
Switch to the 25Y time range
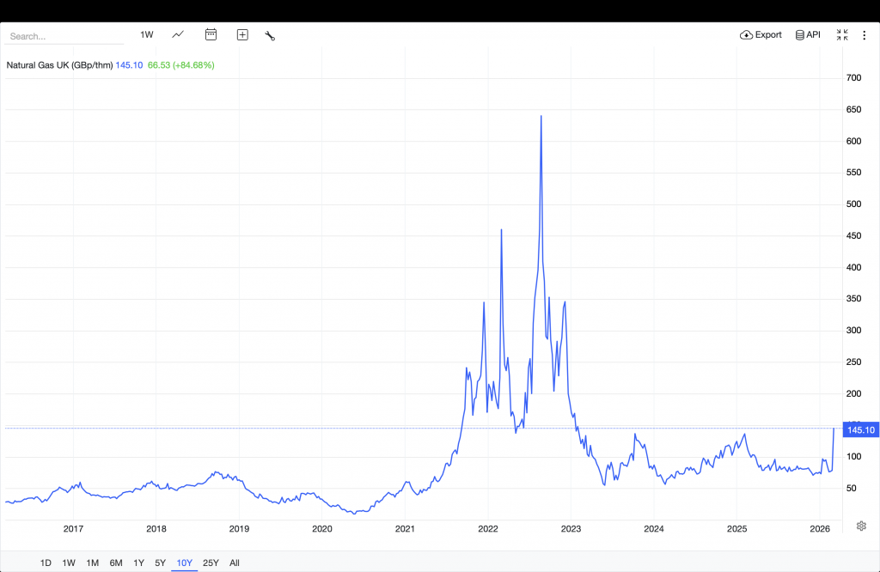tap(210, 563)
